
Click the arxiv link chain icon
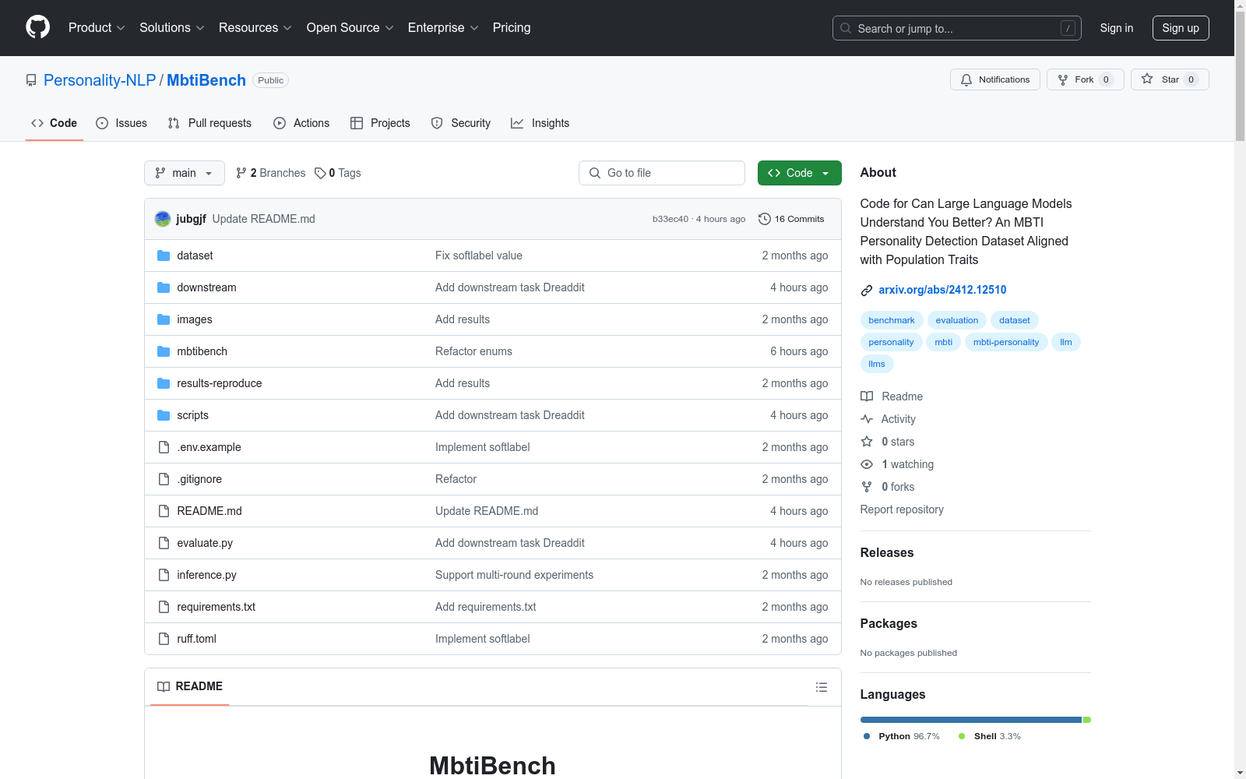coord(867,291)
